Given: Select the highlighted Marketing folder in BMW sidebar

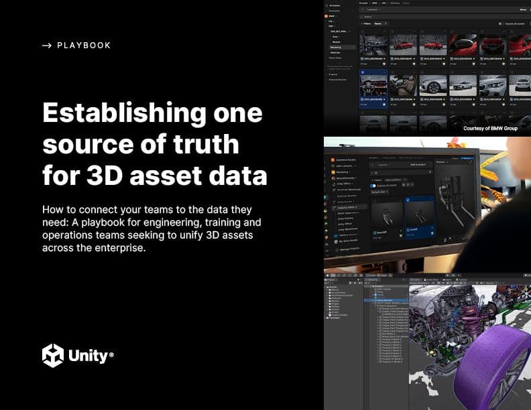Looking at the screenshot, I should pos(342,48).
